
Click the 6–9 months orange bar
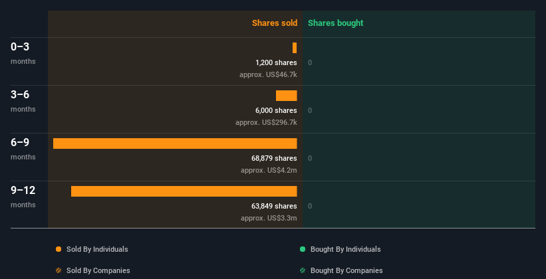[x=175, y=143]
